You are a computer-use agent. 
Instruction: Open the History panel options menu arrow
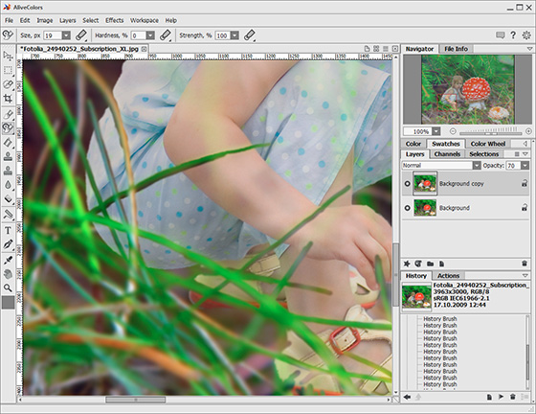tap(525, 275)
